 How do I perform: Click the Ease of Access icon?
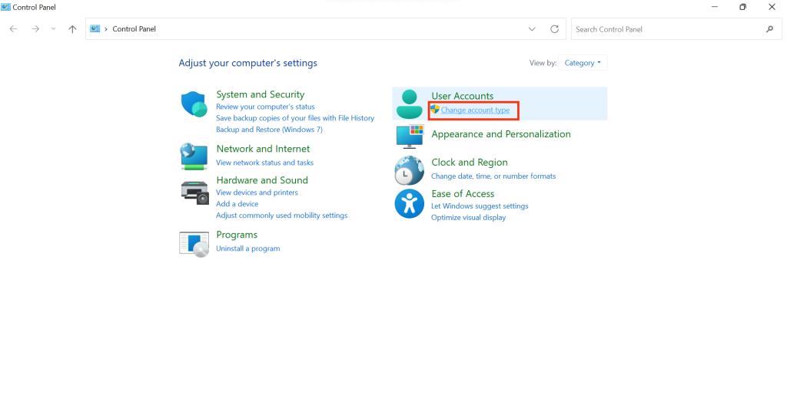pos(409,204)
